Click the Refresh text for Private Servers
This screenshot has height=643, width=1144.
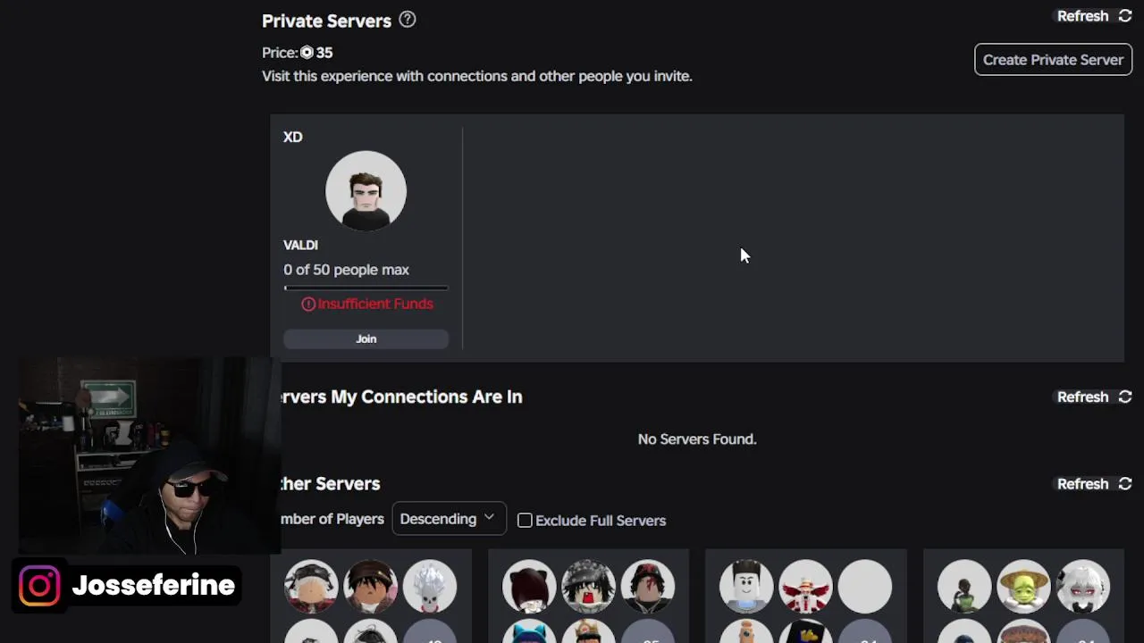pos(1082,16)
